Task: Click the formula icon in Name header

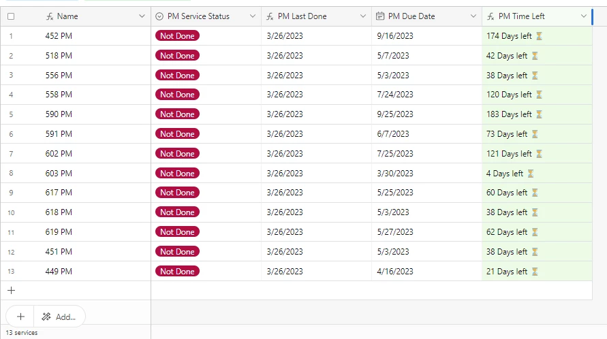Action: (50, 16)
